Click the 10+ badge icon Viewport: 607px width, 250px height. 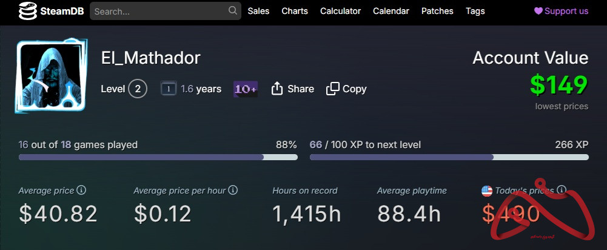tap(246, 89)
